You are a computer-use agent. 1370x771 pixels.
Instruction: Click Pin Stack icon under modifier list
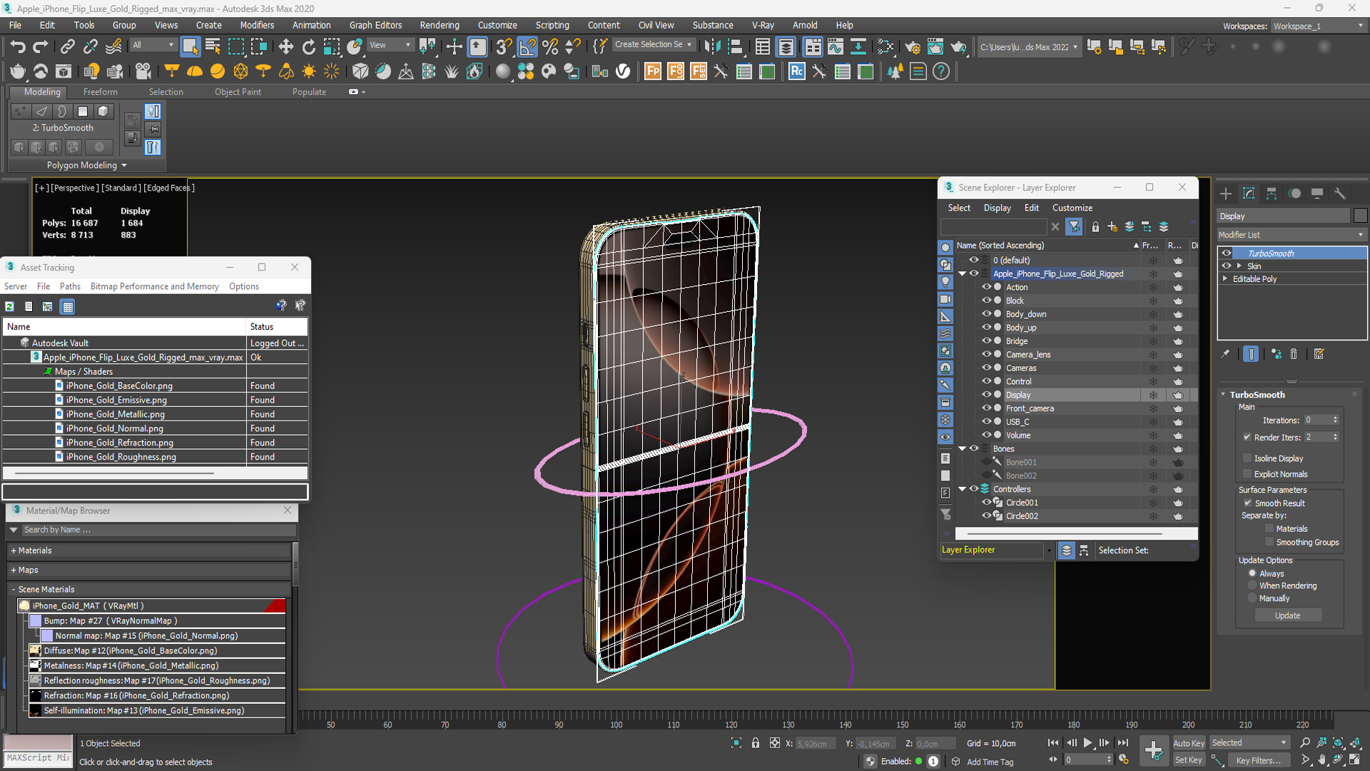(1226, 354)
